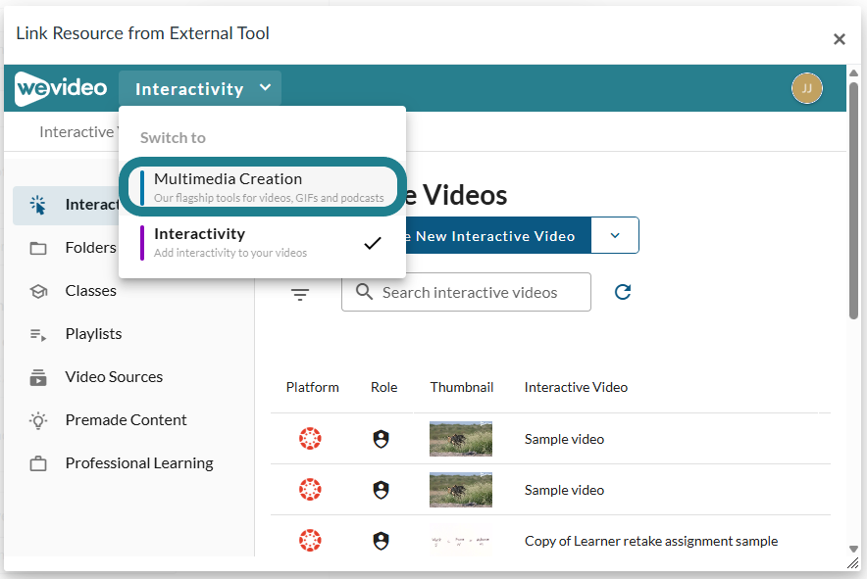Open the JJ user avatar menu
Image resolution: width=867 pixels, height=579 pixels.
807,88
